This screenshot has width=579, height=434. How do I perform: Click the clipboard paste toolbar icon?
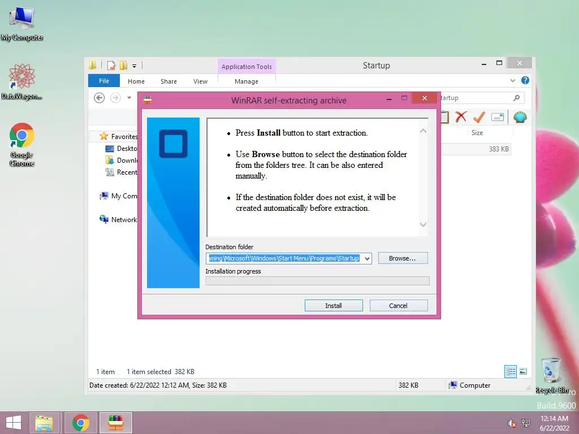[x=444, y=117]
